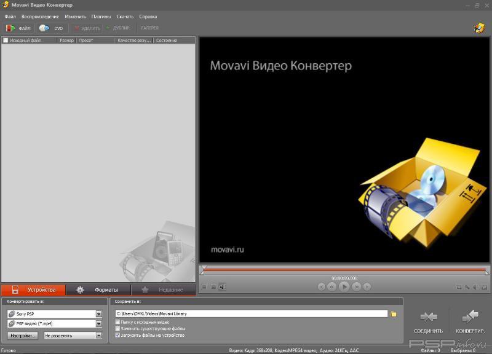Screen dimensions: 492x354
Task: Click the stop button below the preview
Action: coord(204,286)
